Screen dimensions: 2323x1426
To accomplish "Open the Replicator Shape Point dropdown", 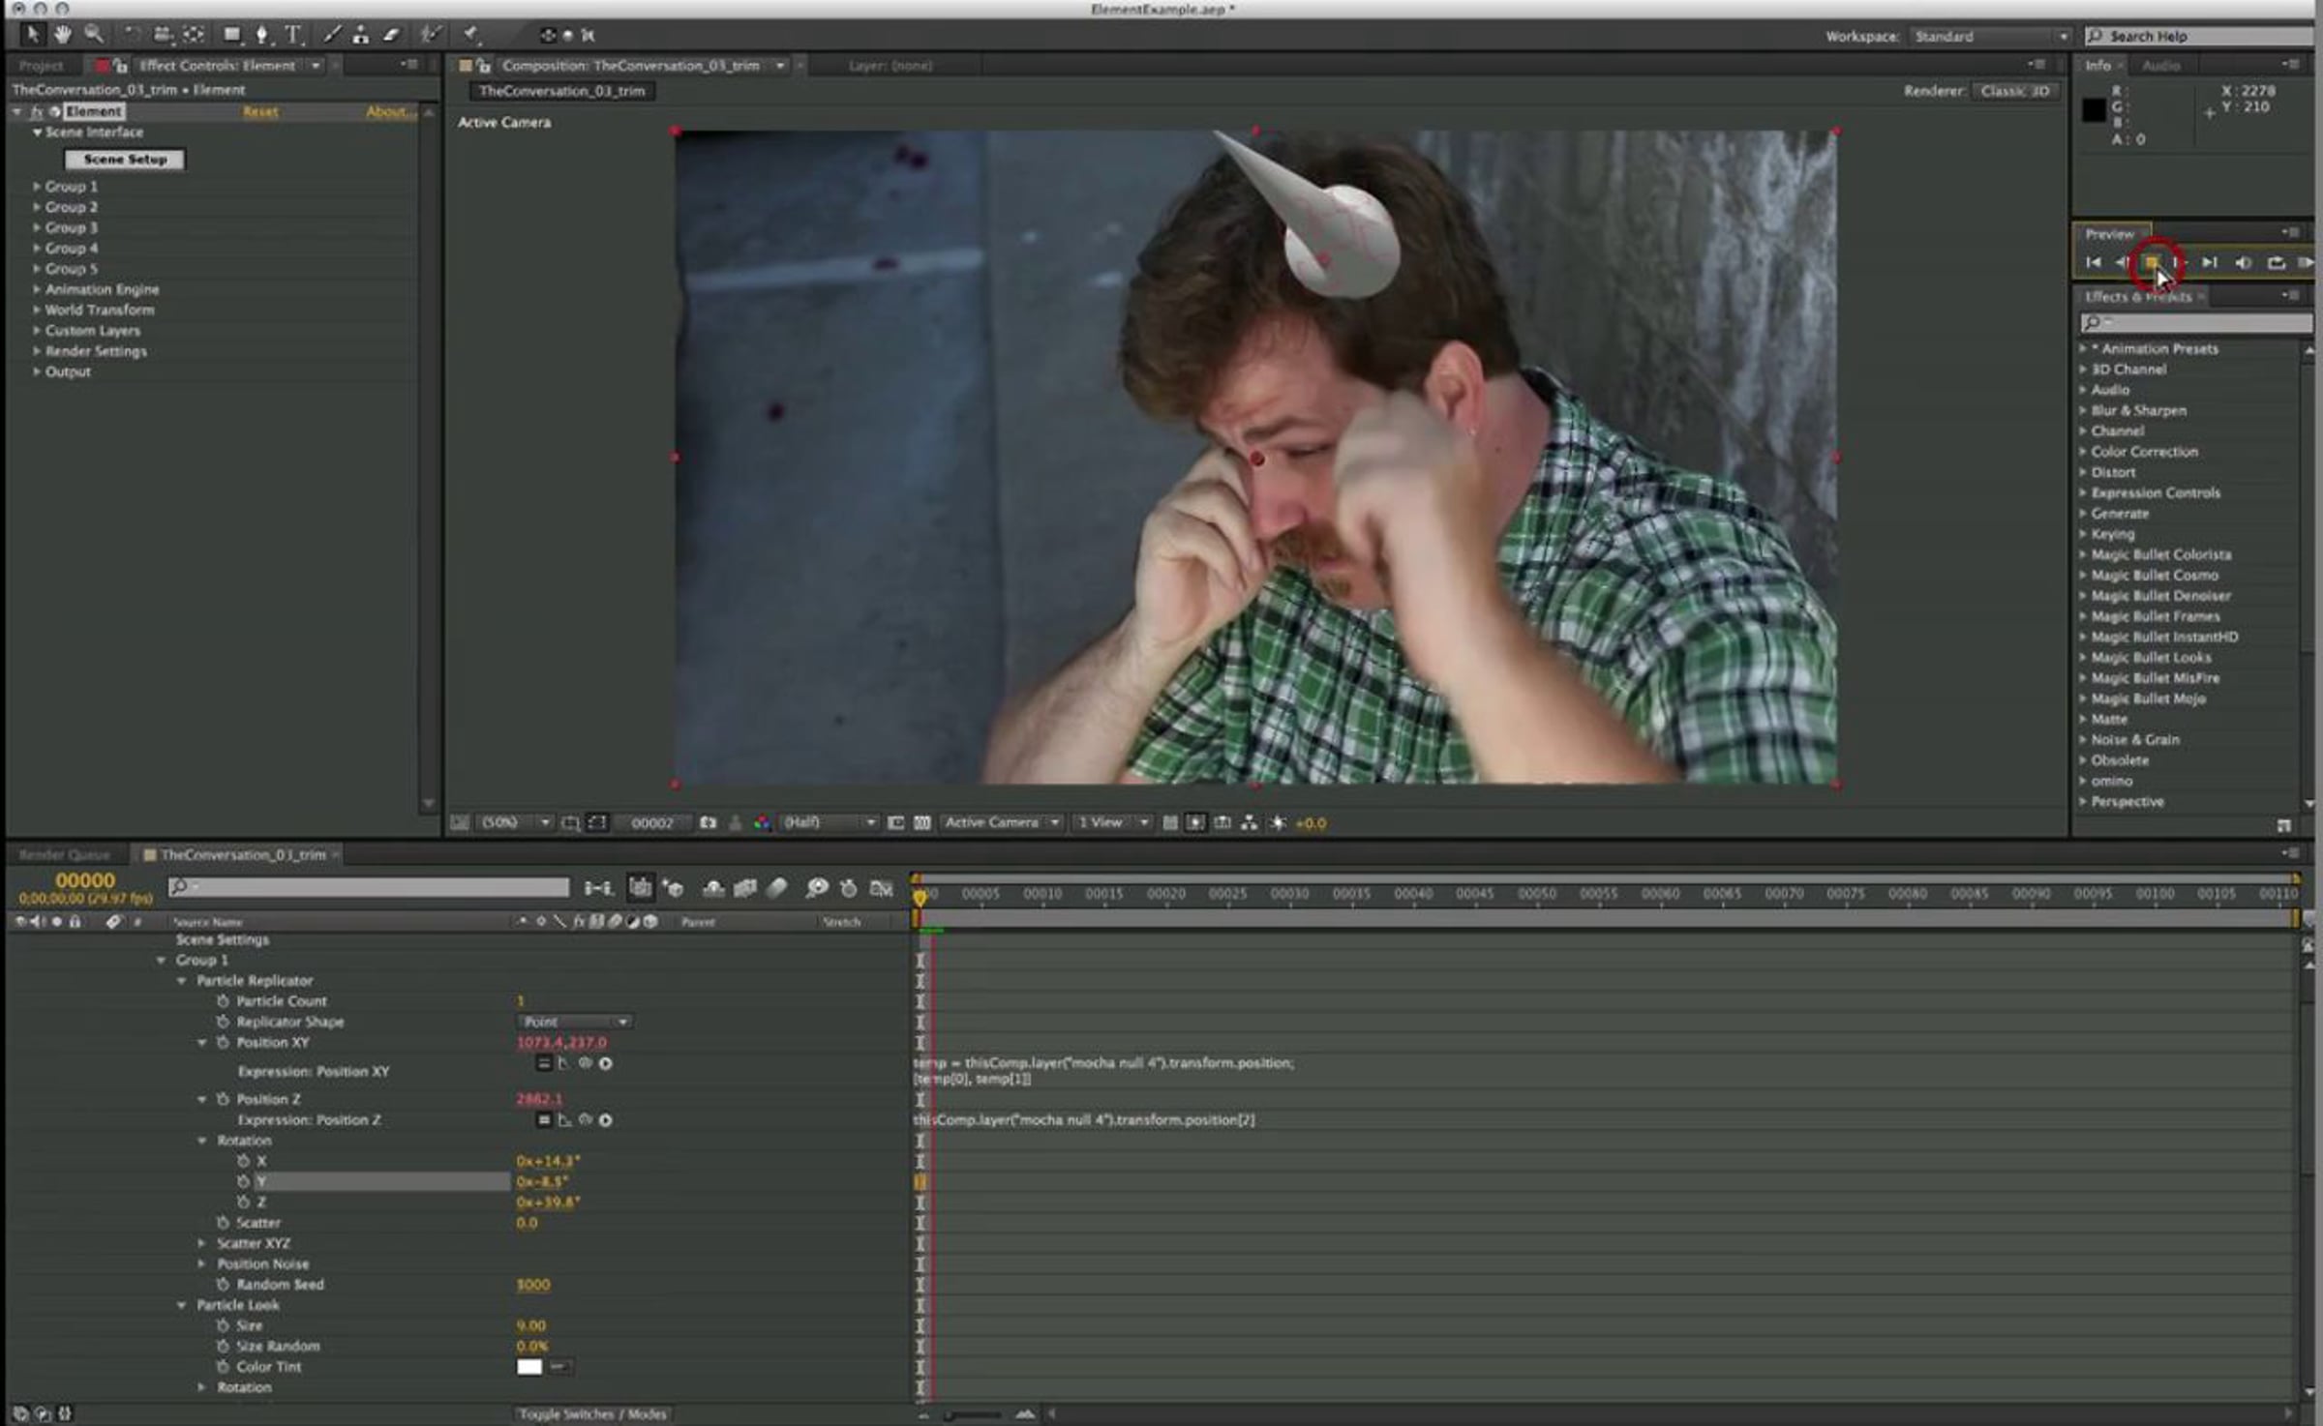I will coord(575,1022).
